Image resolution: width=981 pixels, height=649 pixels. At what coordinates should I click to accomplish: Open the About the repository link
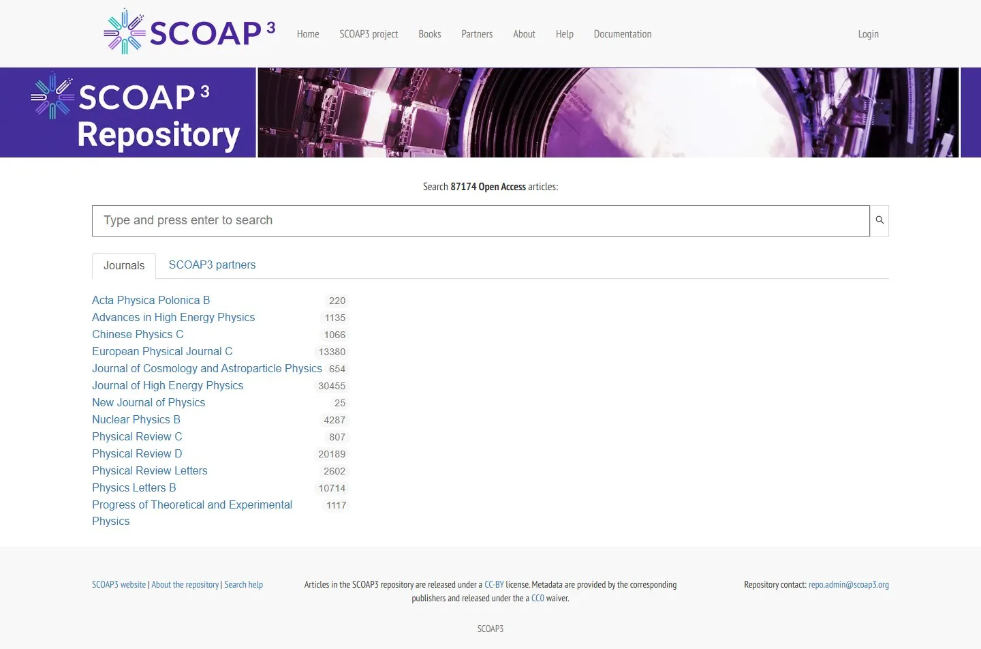pos(185,585)
